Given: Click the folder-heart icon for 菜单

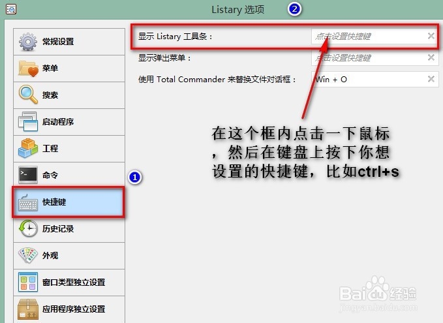Looking at the screenshot, I should click(x=28, y=69).
